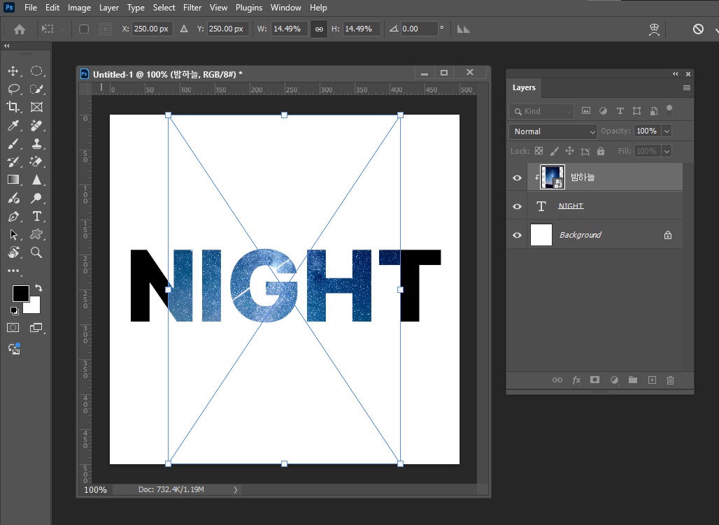Screen dimensions: 719x525
Task: Hide the 밤하늘 layer
Action: pos(517,178)
